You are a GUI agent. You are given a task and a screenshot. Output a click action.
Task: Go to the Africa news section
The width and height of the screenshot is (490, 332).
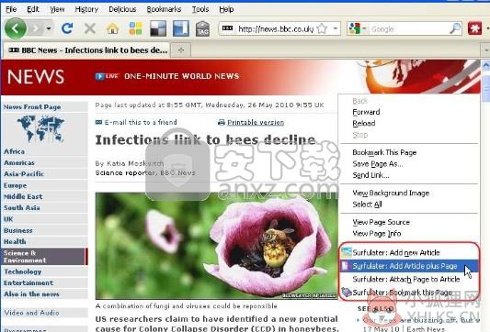pos(15,151)
